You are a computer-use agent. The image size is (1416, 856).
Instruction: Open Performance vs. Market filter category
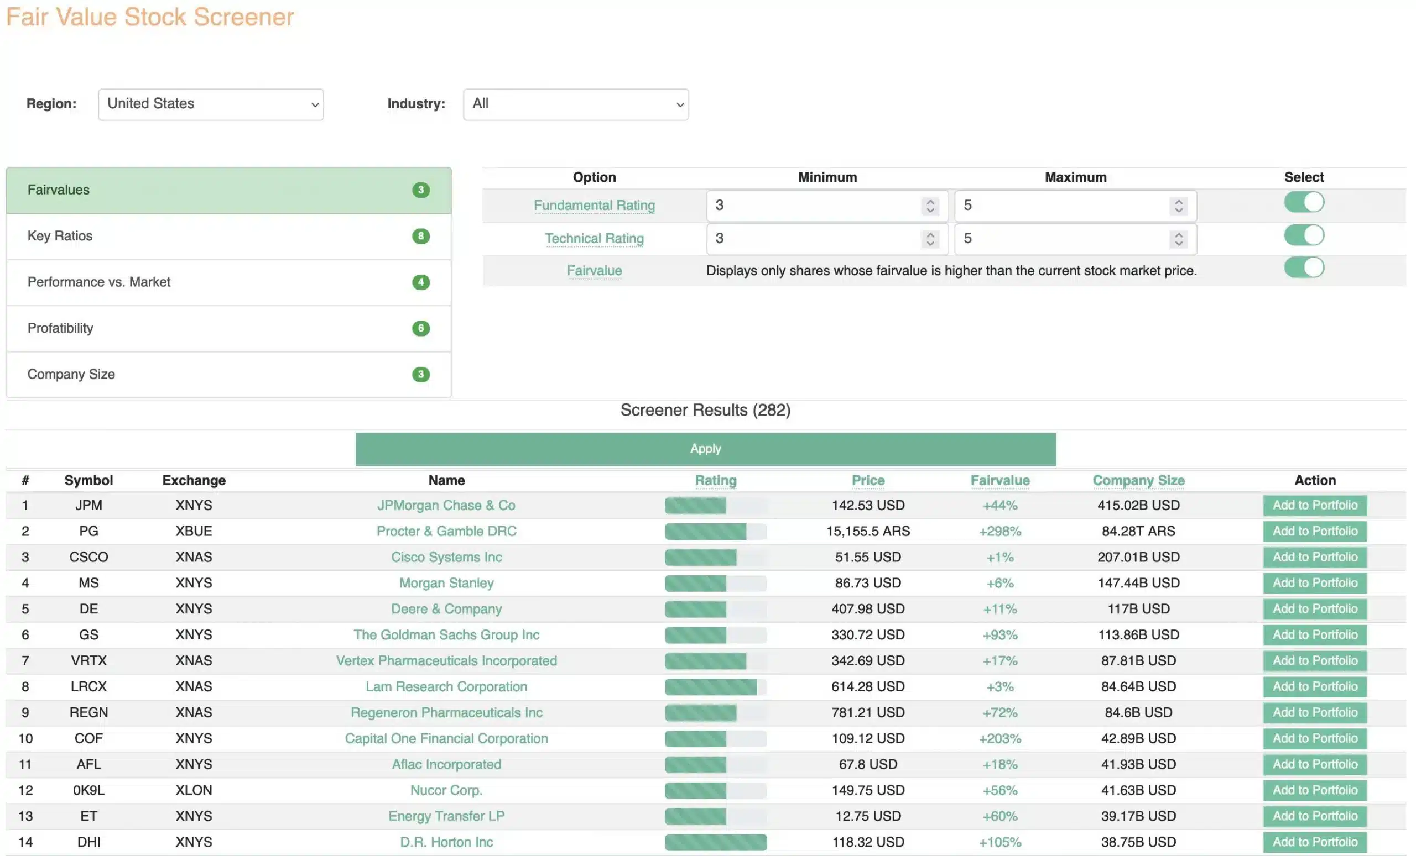pos(229,282)
